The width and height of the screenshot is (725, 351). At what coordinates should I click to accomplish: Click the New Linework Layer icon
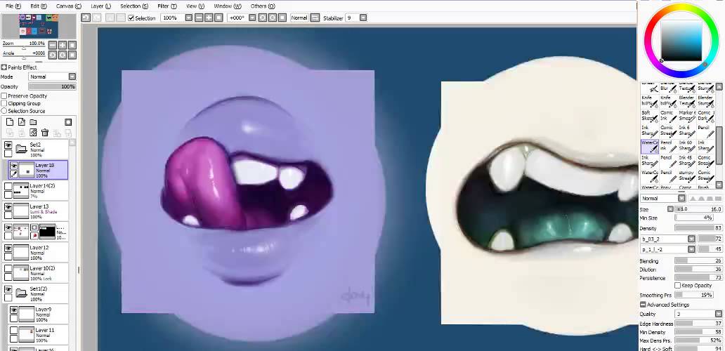[x=22, y=122]
